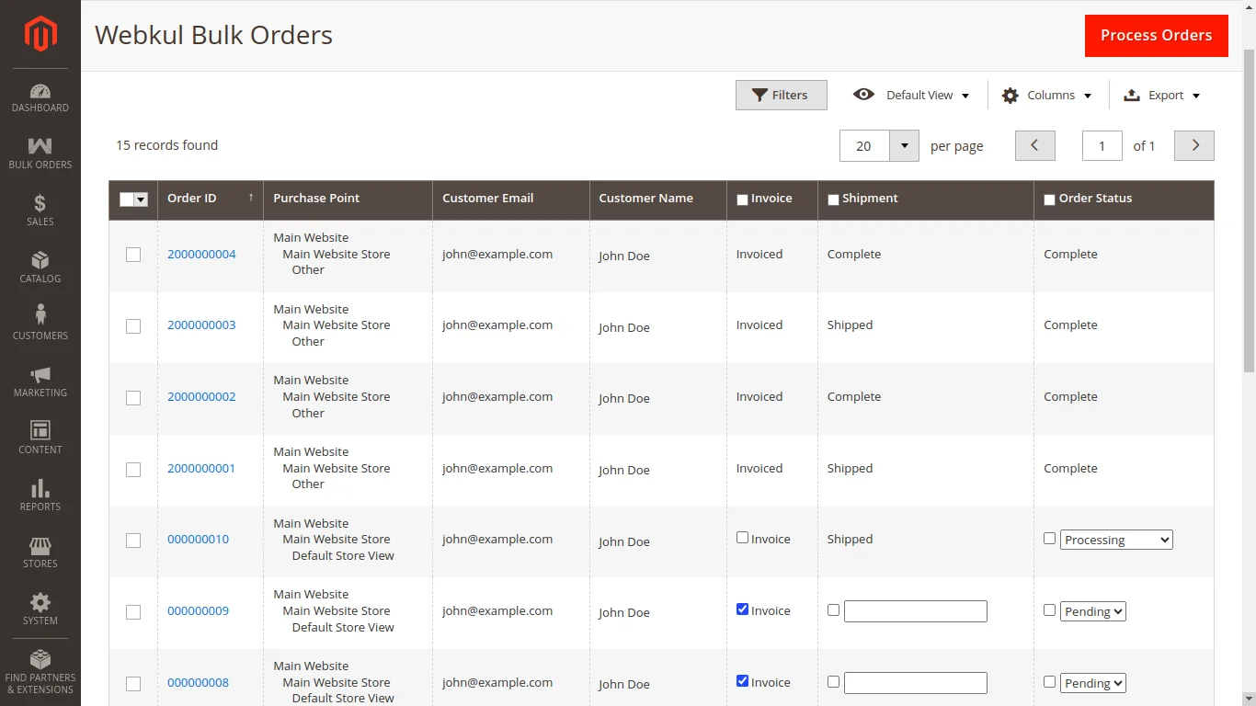Open the Reports section
This screenshot has height=706, width=1256.
click(40, 495)
